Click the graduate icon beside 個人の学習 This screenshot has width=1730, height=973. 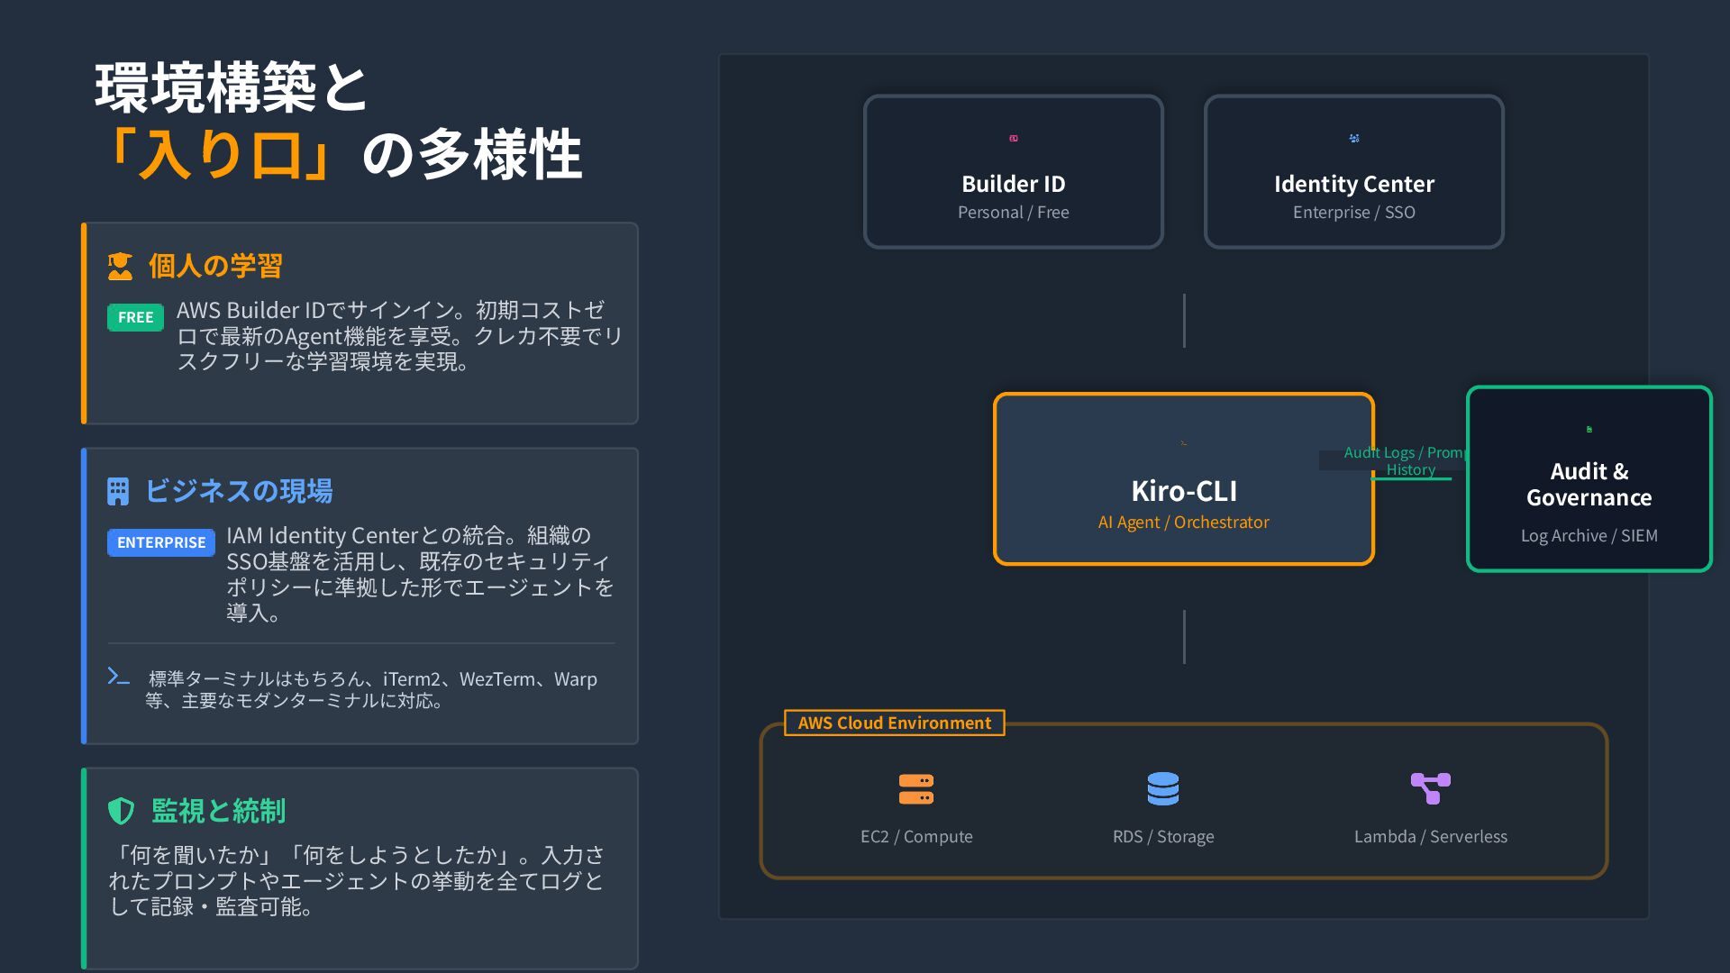120,267
